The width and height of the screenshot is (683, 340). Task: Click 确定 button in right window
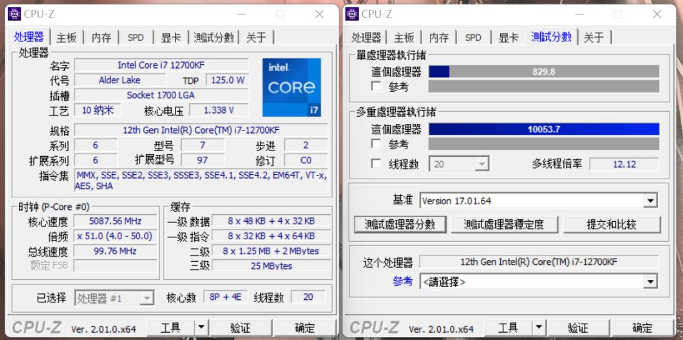[642, 328]
